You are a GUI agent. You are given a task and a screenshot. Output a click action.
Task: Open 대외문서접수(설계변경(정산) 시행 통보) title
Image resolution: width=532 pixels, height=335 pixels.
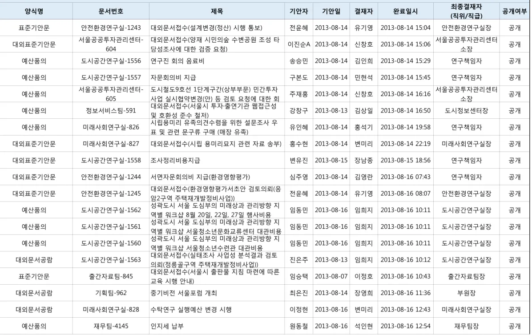pyautogui.click(x=206, y=28)
